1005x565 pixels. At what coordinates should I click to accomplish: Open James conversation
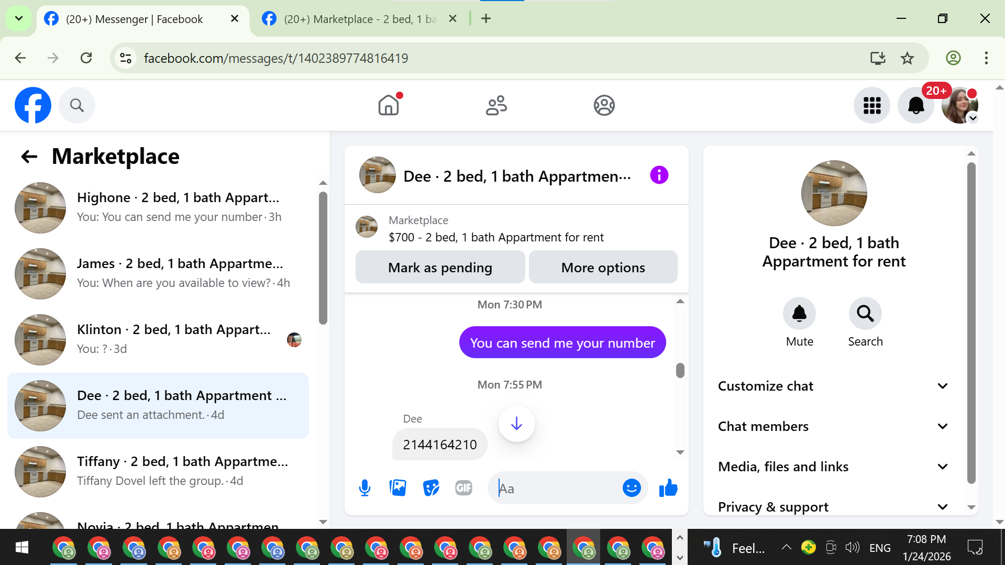pyautogui.click(x=158, y=273)
